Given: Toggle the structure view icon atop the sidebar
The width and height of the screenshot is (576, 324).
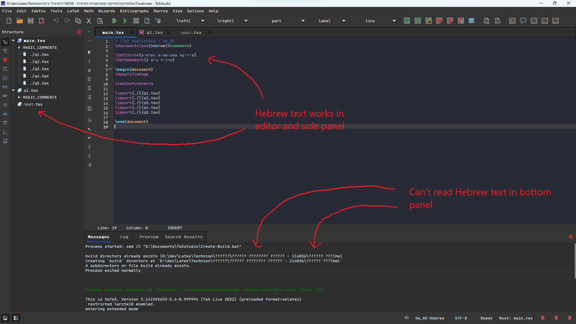Looking at the screenshot, I should (5, 42).
